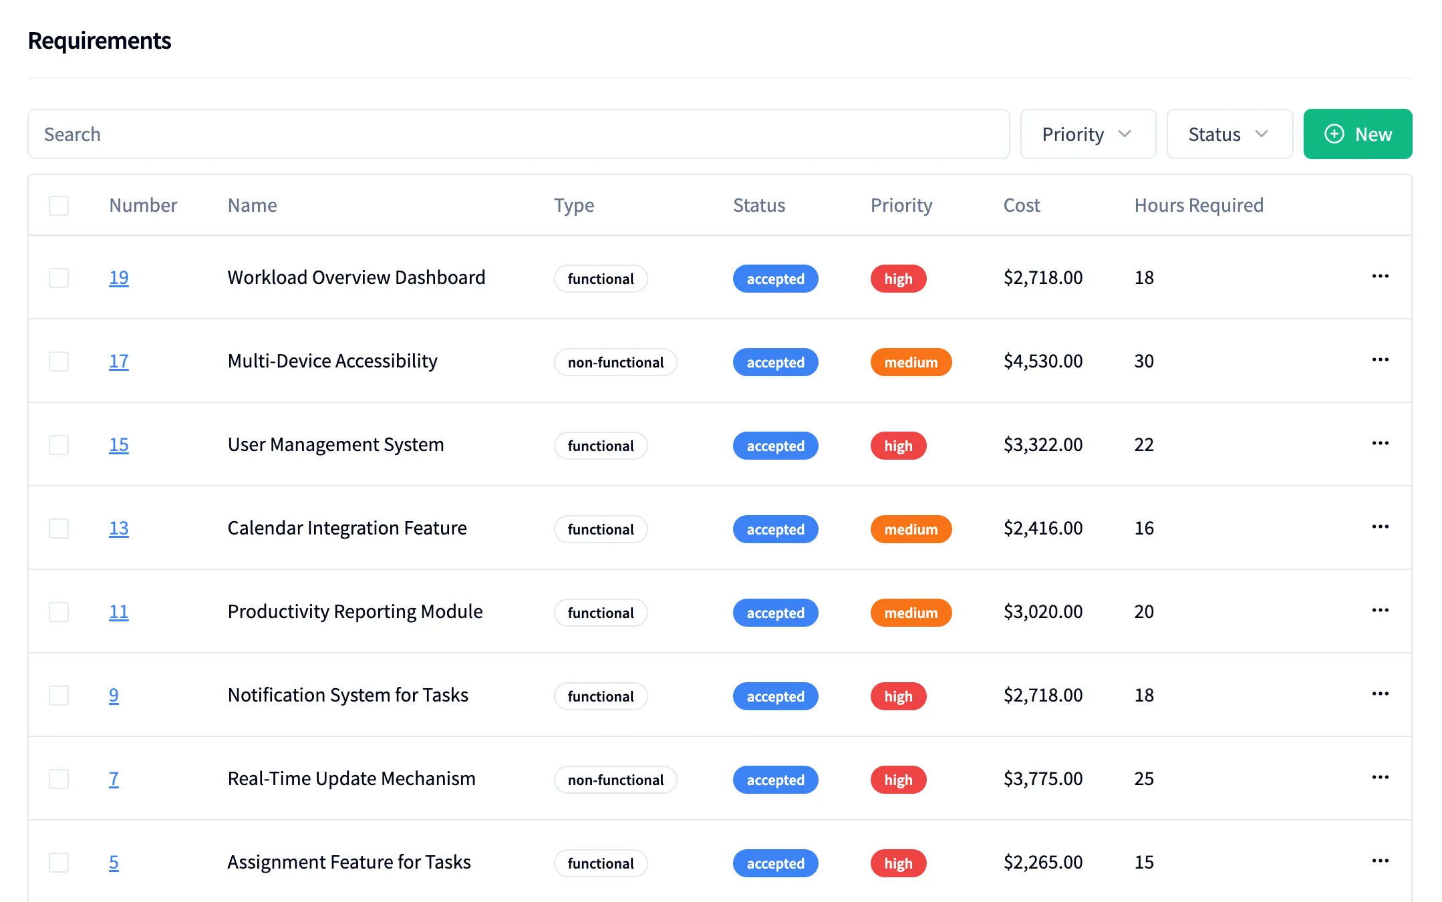Check the box for requirement 19
This screenshot has height=902, width=1442.
click(x=59, y=278)
